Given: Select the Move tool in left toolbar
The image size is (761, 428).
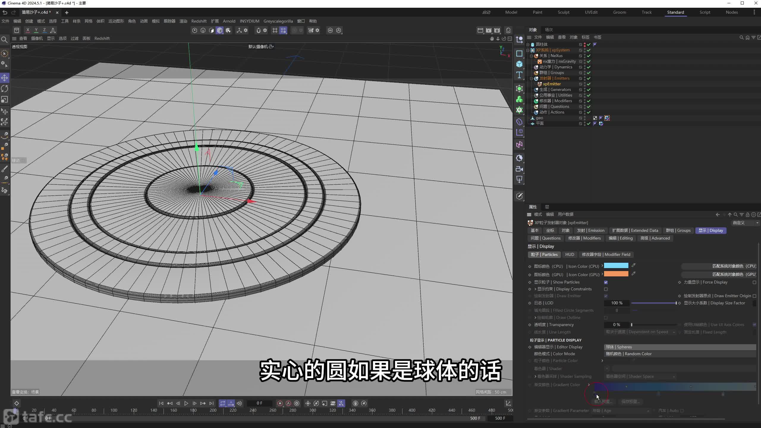Looking at the screenshot, I should click(4, 78).
